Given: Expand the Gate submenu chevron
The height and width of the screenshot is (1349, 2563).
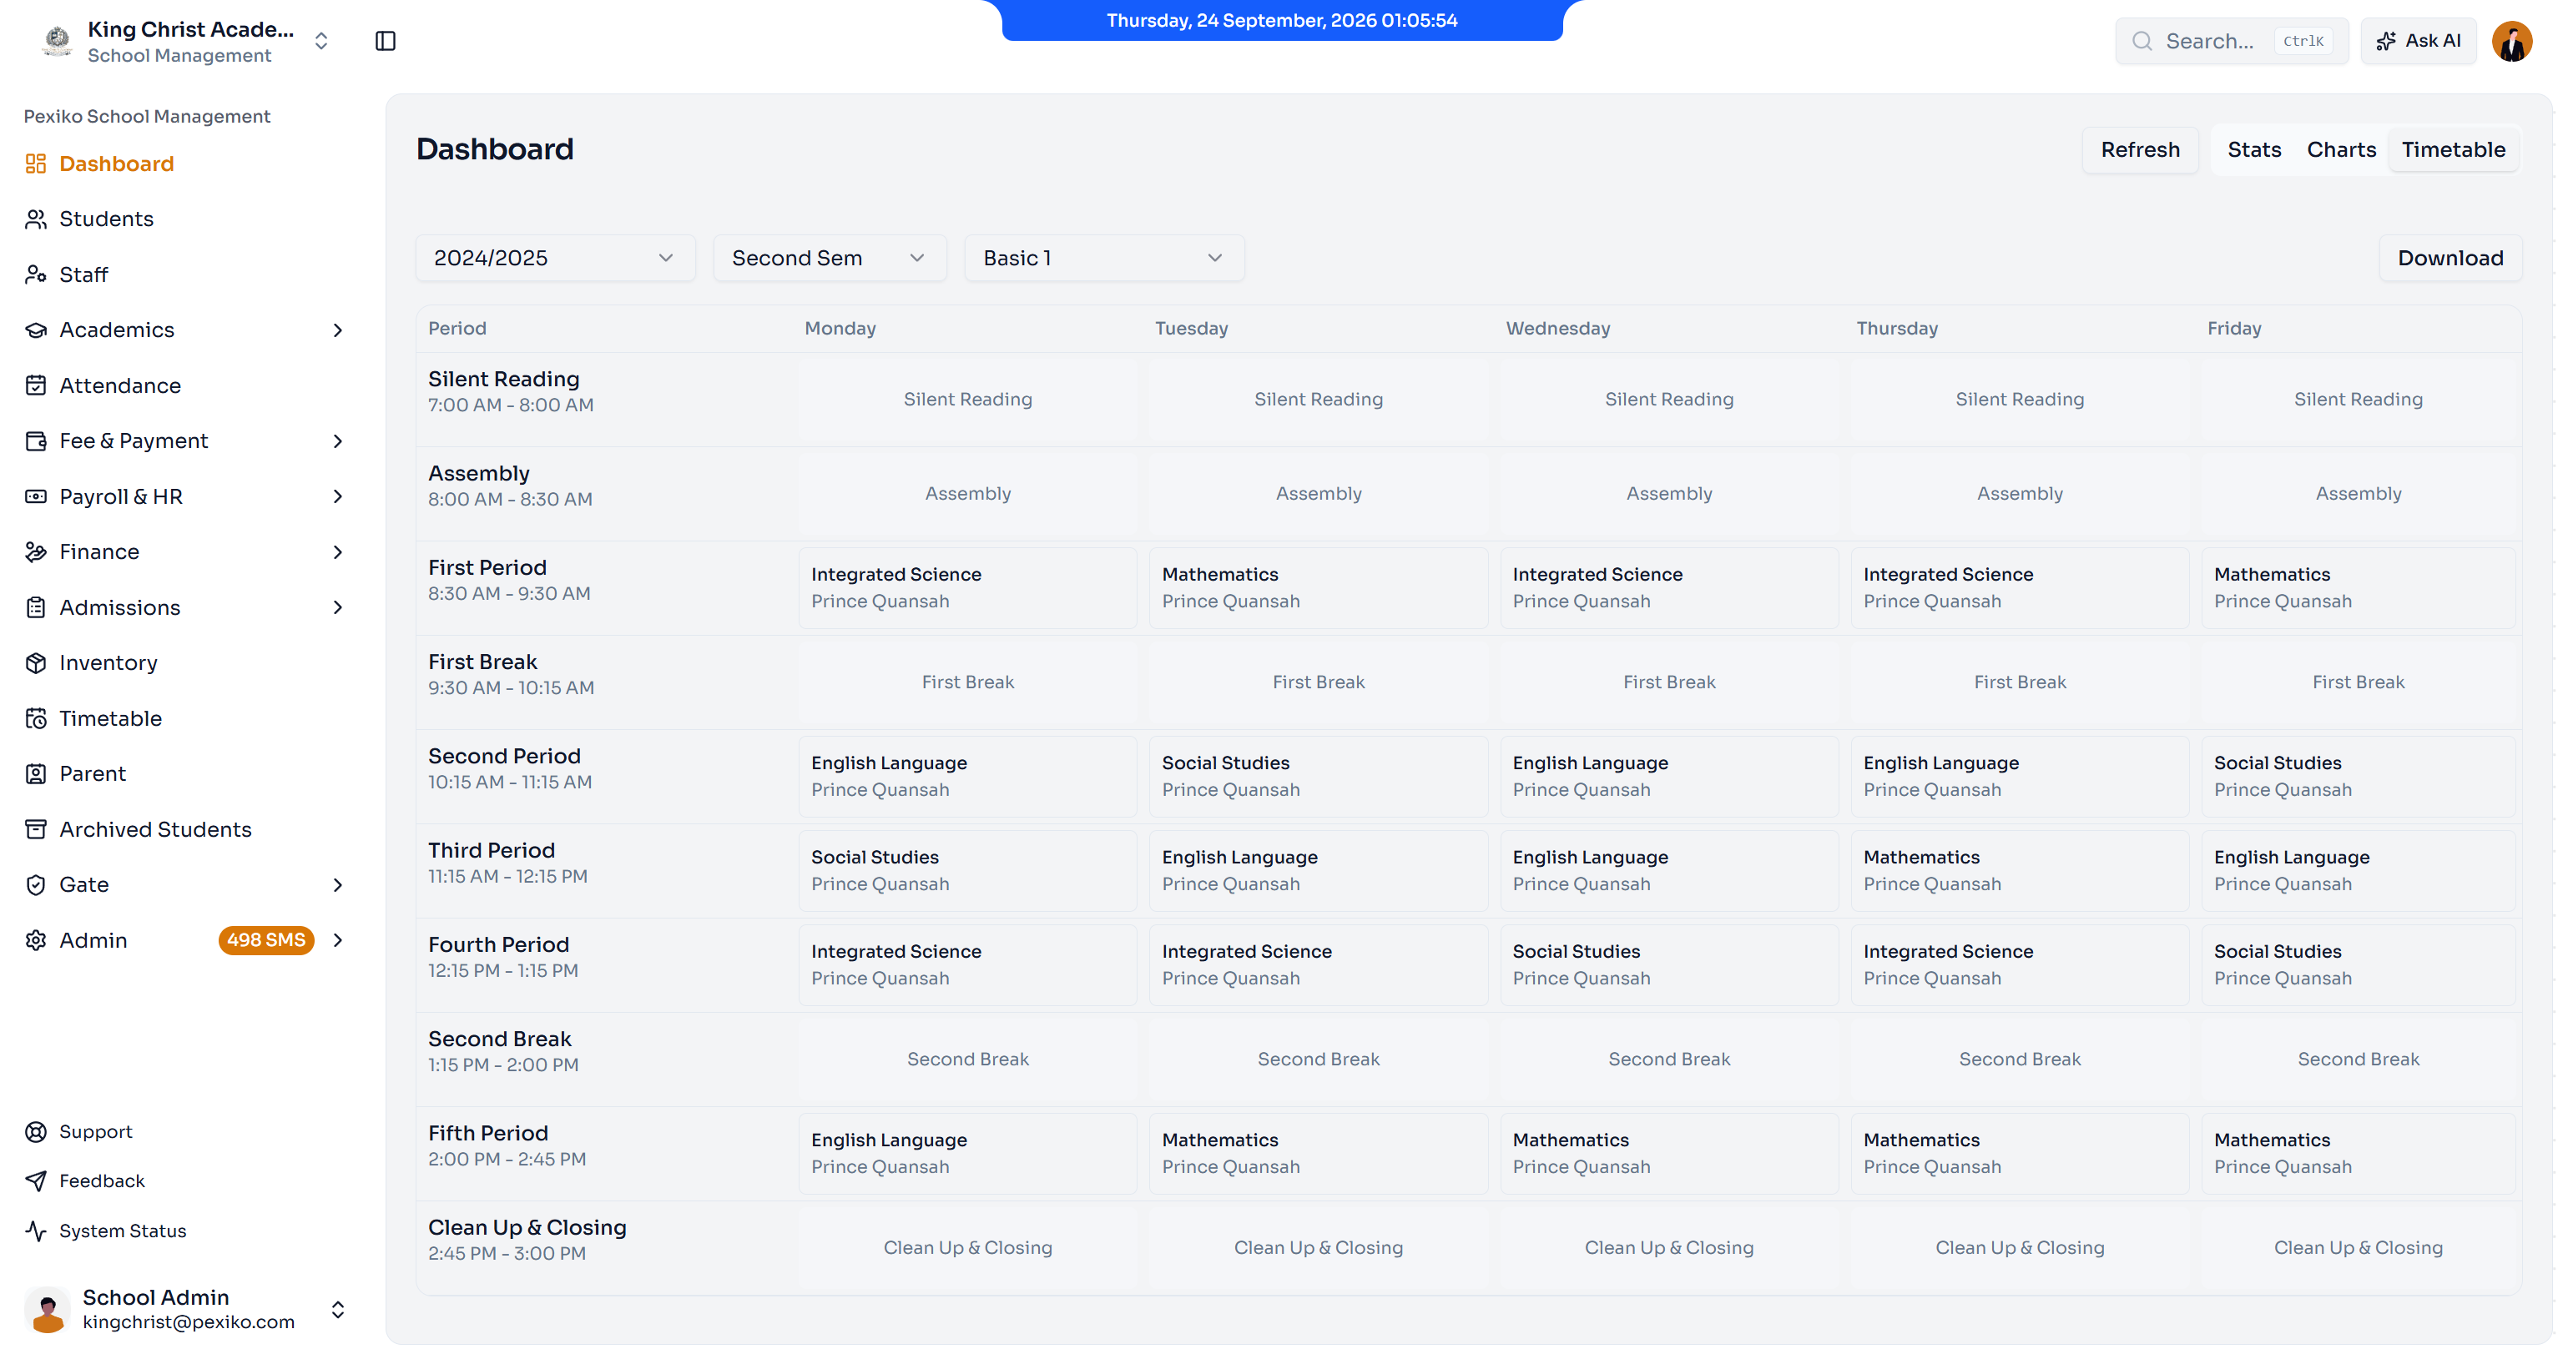Looking at the screenshot, I should point(337,885).
